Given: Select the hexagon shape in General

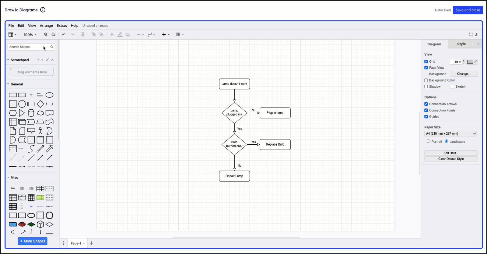Looking at the screenshot, I should pos(13,113).
